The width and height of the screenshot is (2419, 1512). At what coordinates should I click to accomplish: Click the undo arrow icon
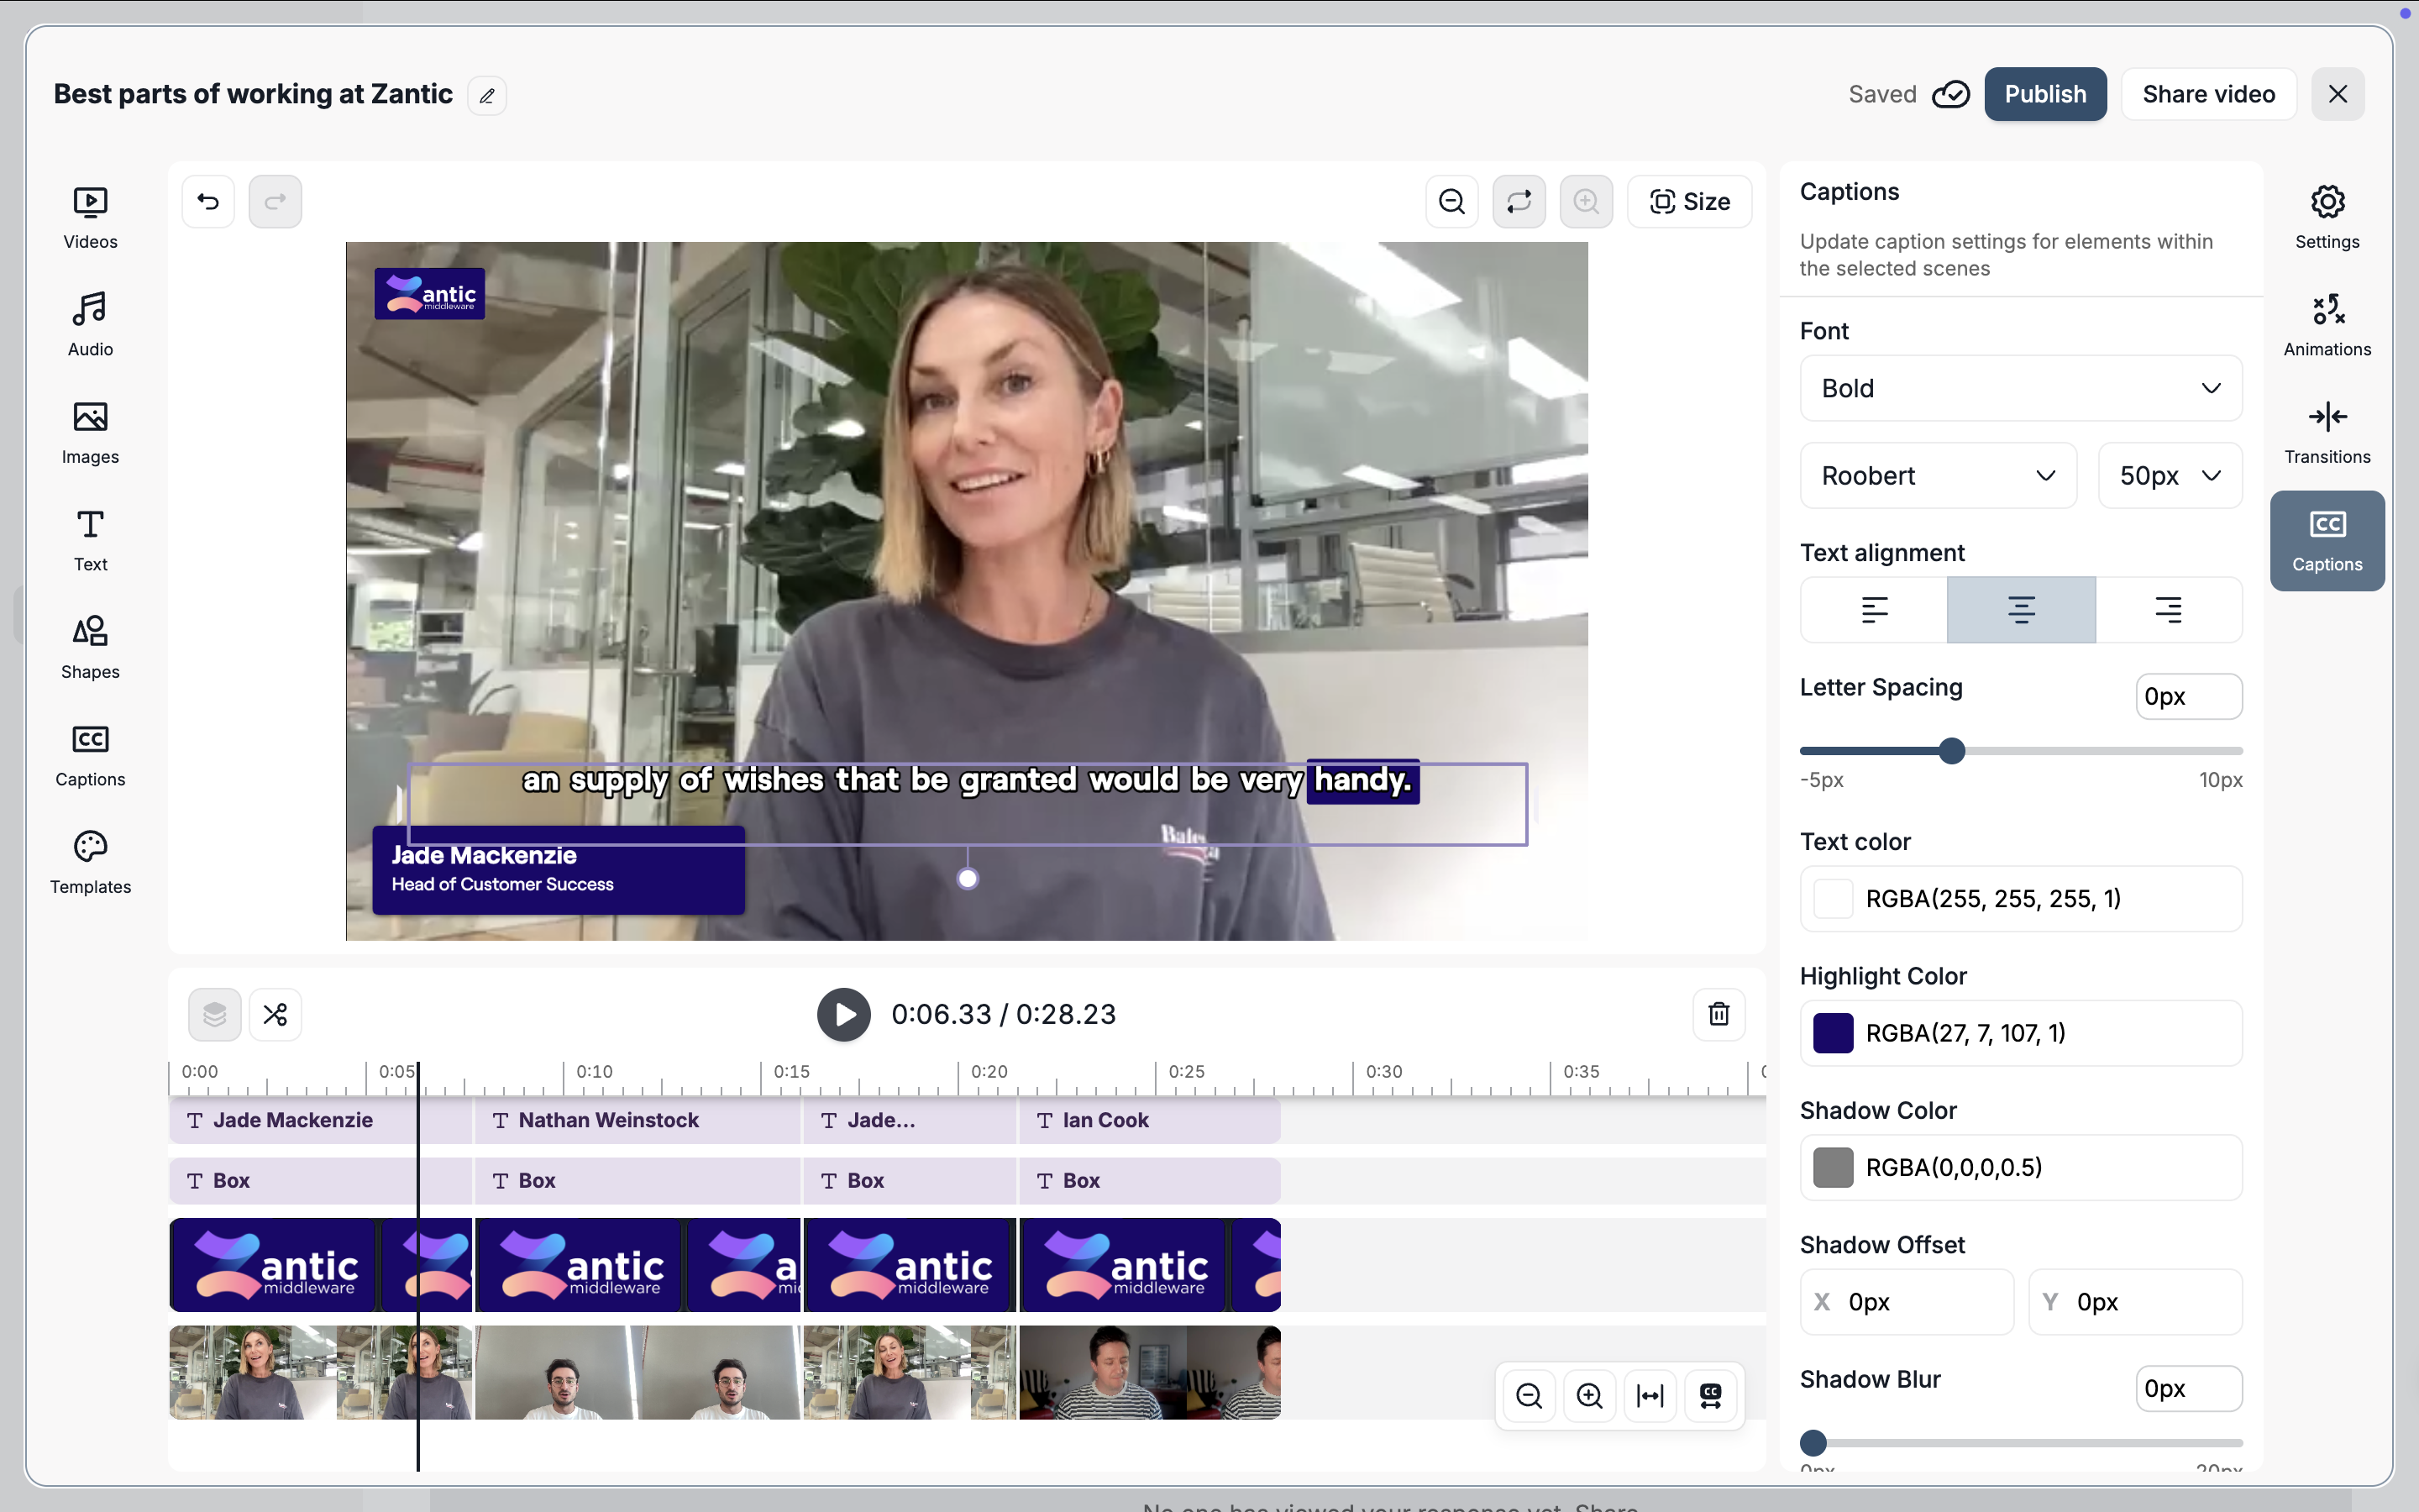[x=208, y=201]
